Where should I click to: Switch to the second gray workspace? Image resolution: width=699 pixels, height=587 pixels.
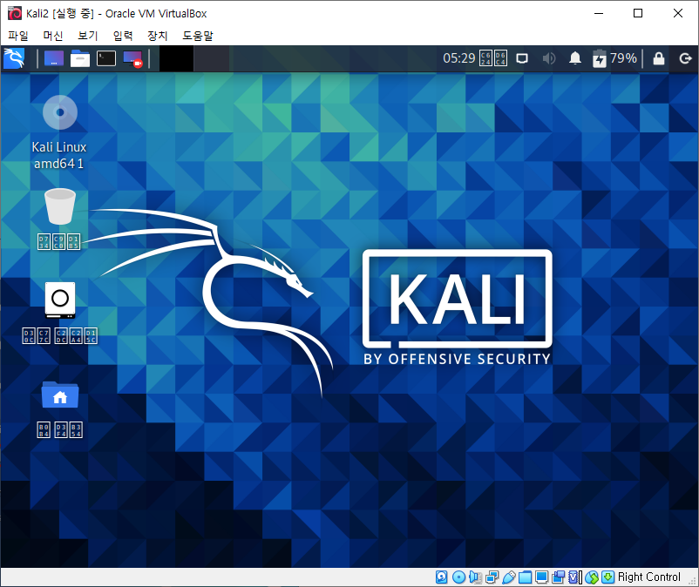point(211,59)
